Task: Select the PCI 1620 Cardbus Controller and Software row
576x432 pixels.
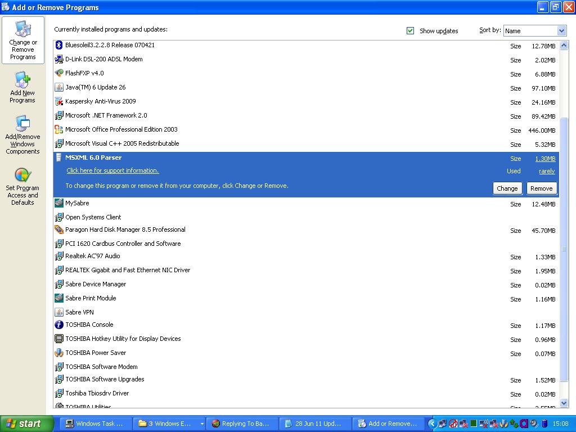Action: click(306, 244)
